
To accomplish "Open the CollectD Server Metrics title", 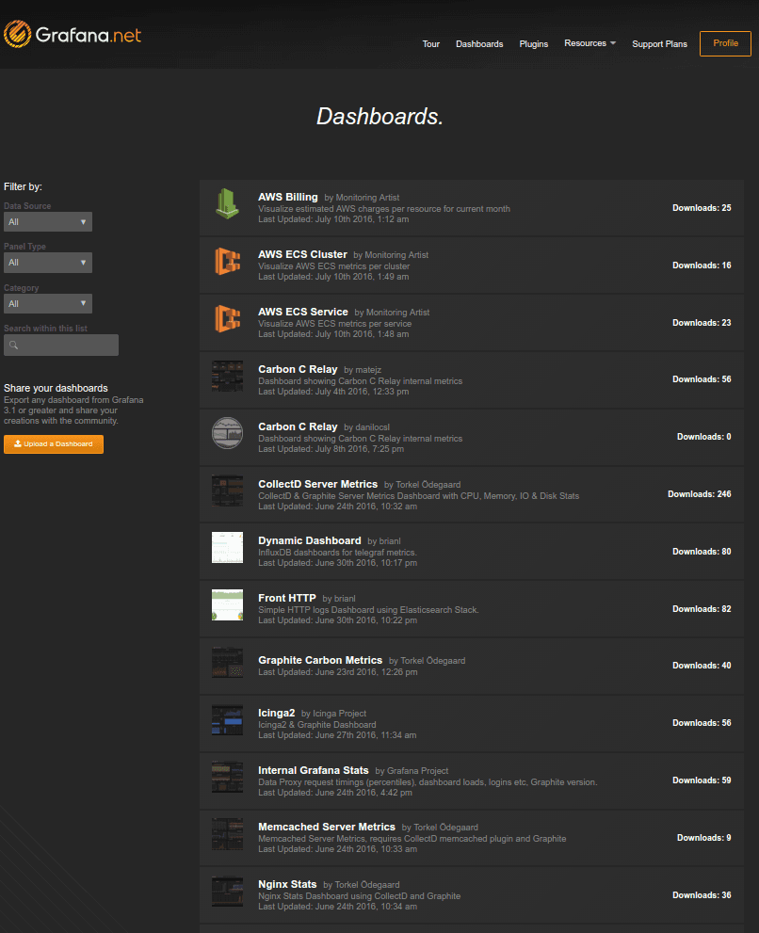I will click(x=318, y=484).
